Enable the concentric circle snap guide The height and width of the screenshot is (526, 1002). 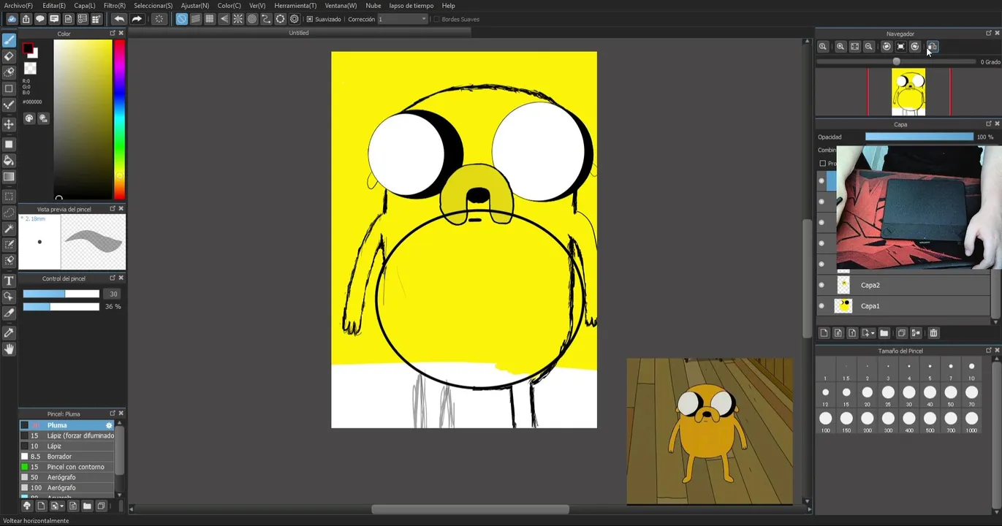252,19
